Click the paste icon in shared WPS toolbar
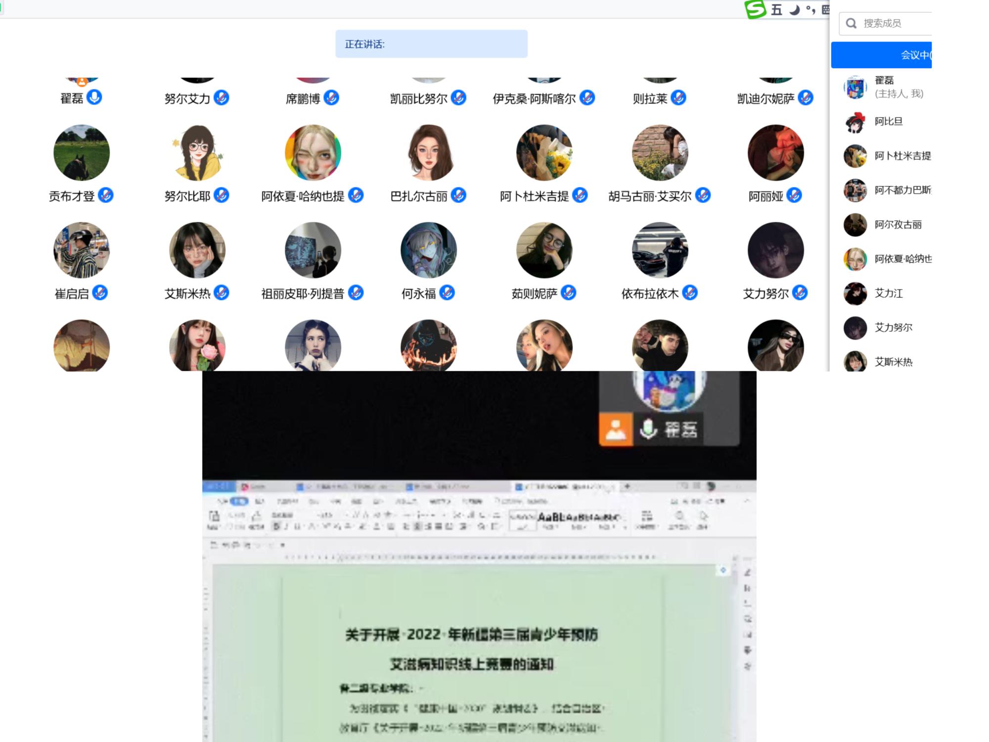The image size is (989, 742). [214, 516]
